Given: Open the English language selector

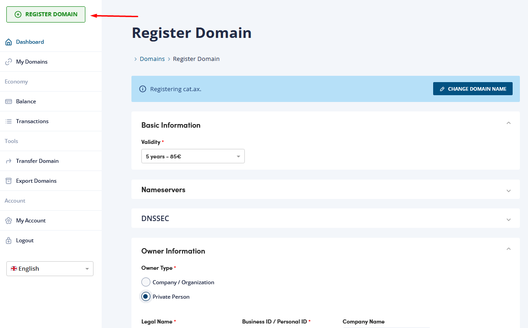Looking at the screenshot, I should [x=50, y=268].
